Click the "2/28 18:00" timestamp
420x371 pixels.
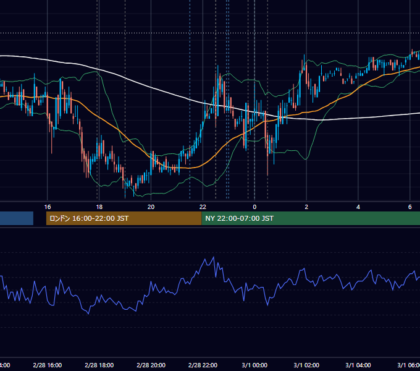coord(99,365)
